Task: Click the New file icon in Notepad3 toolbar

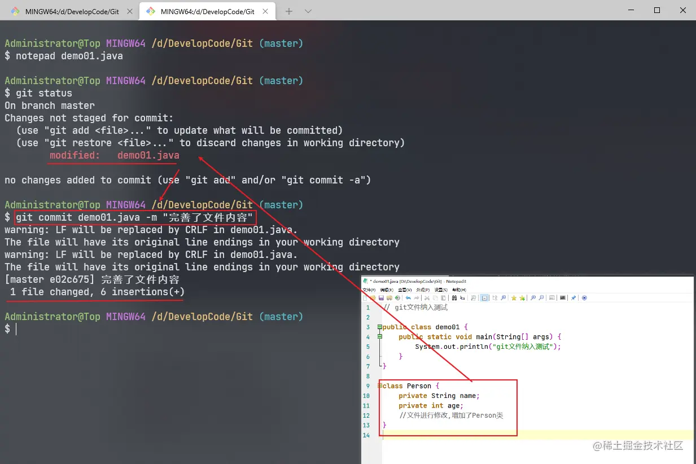Action: click(x=365, y=297)
